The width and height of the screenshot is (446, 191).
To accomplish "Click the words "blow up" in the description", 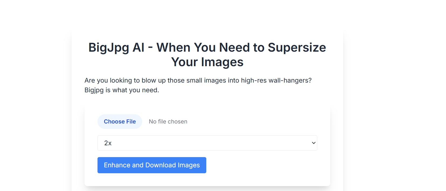I will (154, 80).
